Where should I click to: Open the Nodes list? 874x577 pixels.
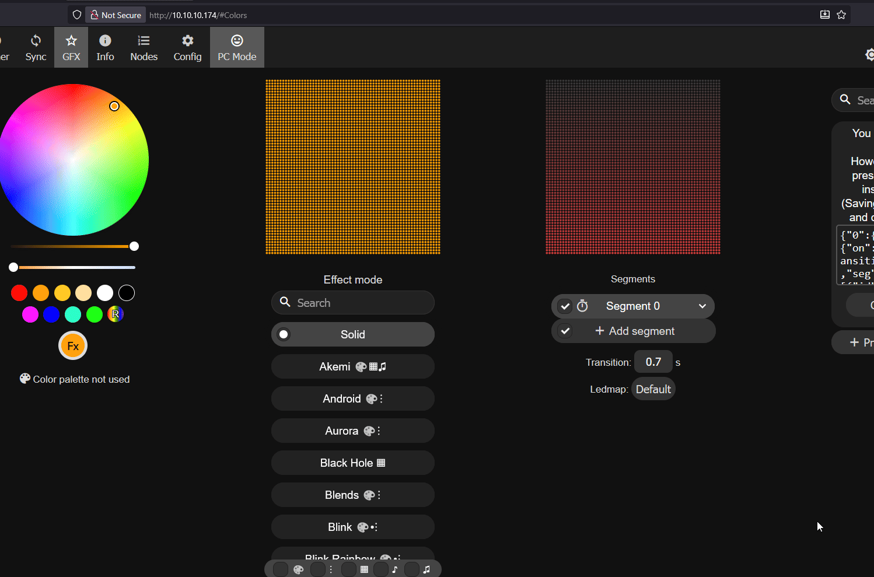(144, 47)
